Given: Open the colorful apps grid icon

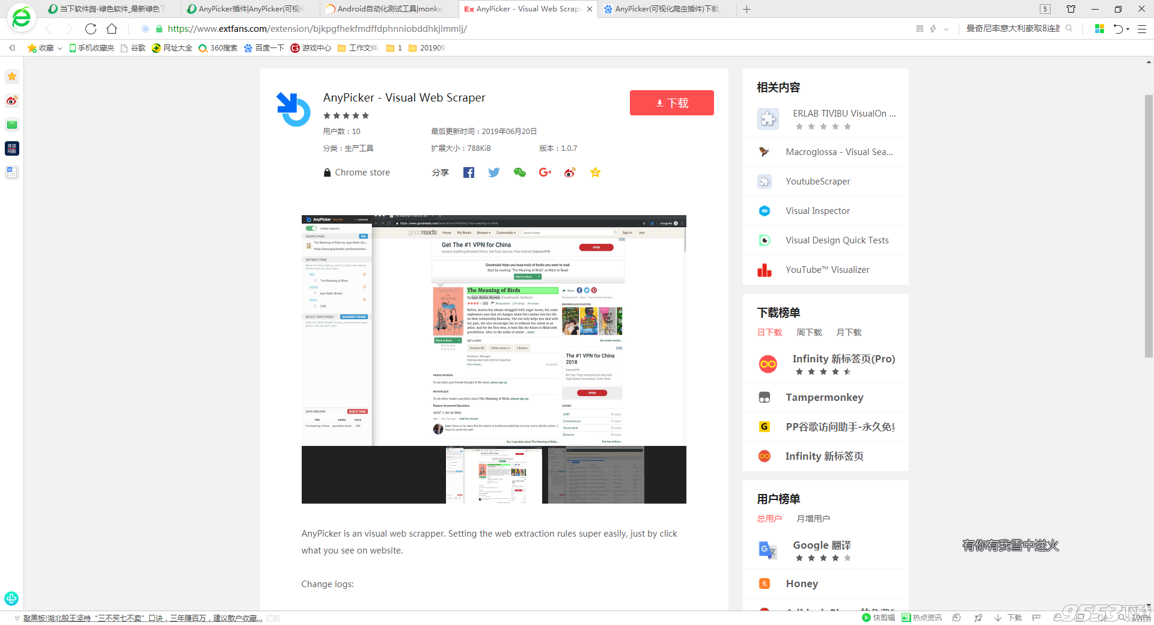Looking at the screenshot, I should (1099, 28).
